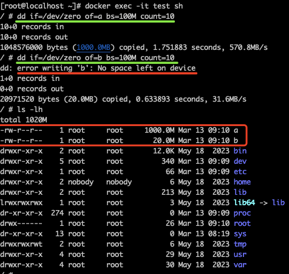Click the dev directory entry
Screen dimensions: 289x274
pyautogui.click(x=240, y=161)
